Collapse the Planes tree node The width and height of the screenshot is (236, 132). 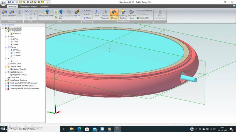click(x=6, y=47)
